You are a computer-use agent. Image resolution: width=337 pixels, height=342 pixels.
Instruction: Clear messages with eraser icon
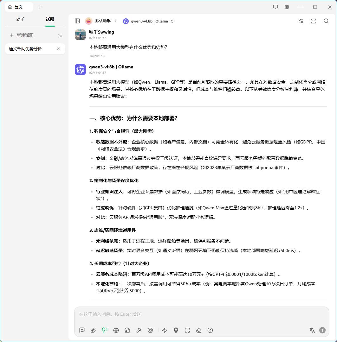click(199, 330)
